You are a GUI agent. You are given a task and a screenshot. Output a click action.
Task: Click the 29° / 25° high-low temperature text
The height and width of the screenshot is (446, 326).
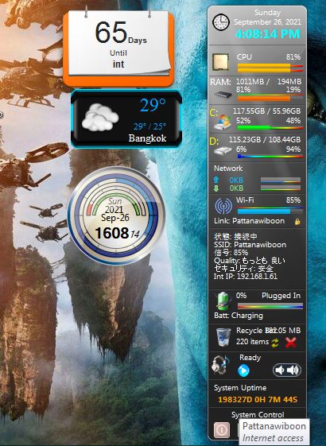click(x=149, y=126)
